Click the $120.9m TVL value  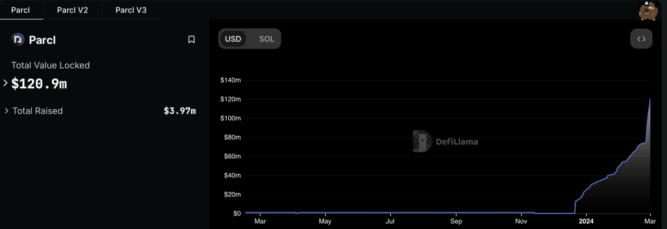[x=39, y=84]
